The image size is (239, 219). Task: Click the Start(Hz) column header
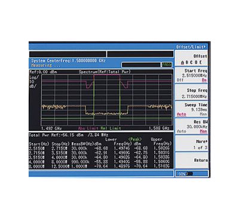[39, 144]
